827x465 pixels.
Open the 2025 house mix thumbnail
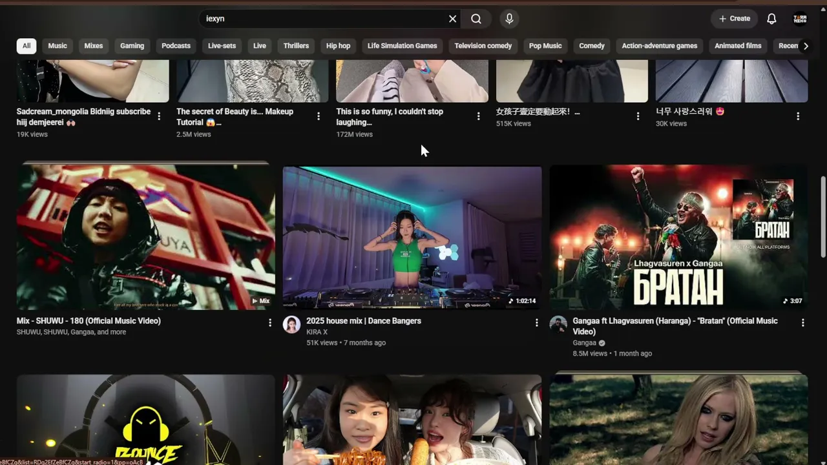(x=412, y=238)
